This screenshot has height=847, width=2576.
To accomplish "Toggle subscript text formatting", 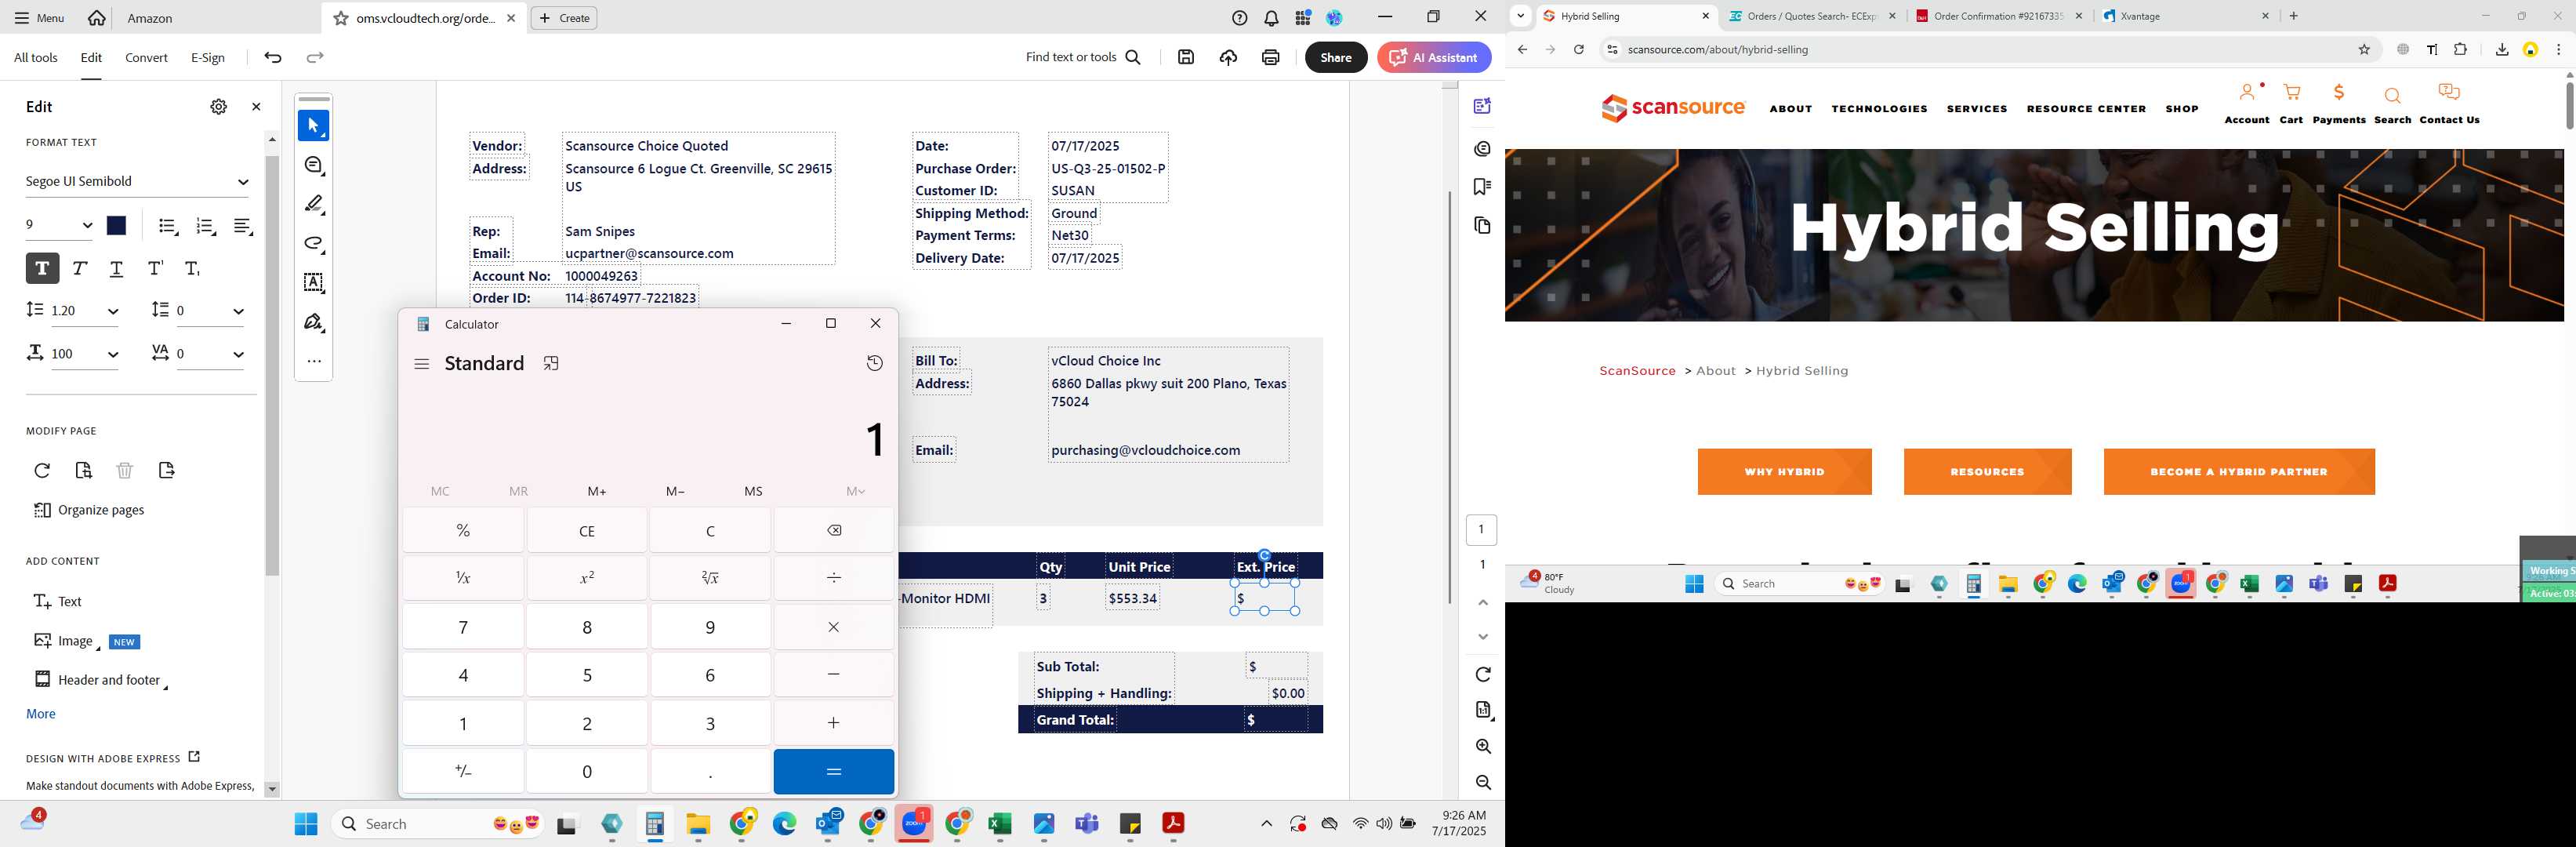I will 193,268.
